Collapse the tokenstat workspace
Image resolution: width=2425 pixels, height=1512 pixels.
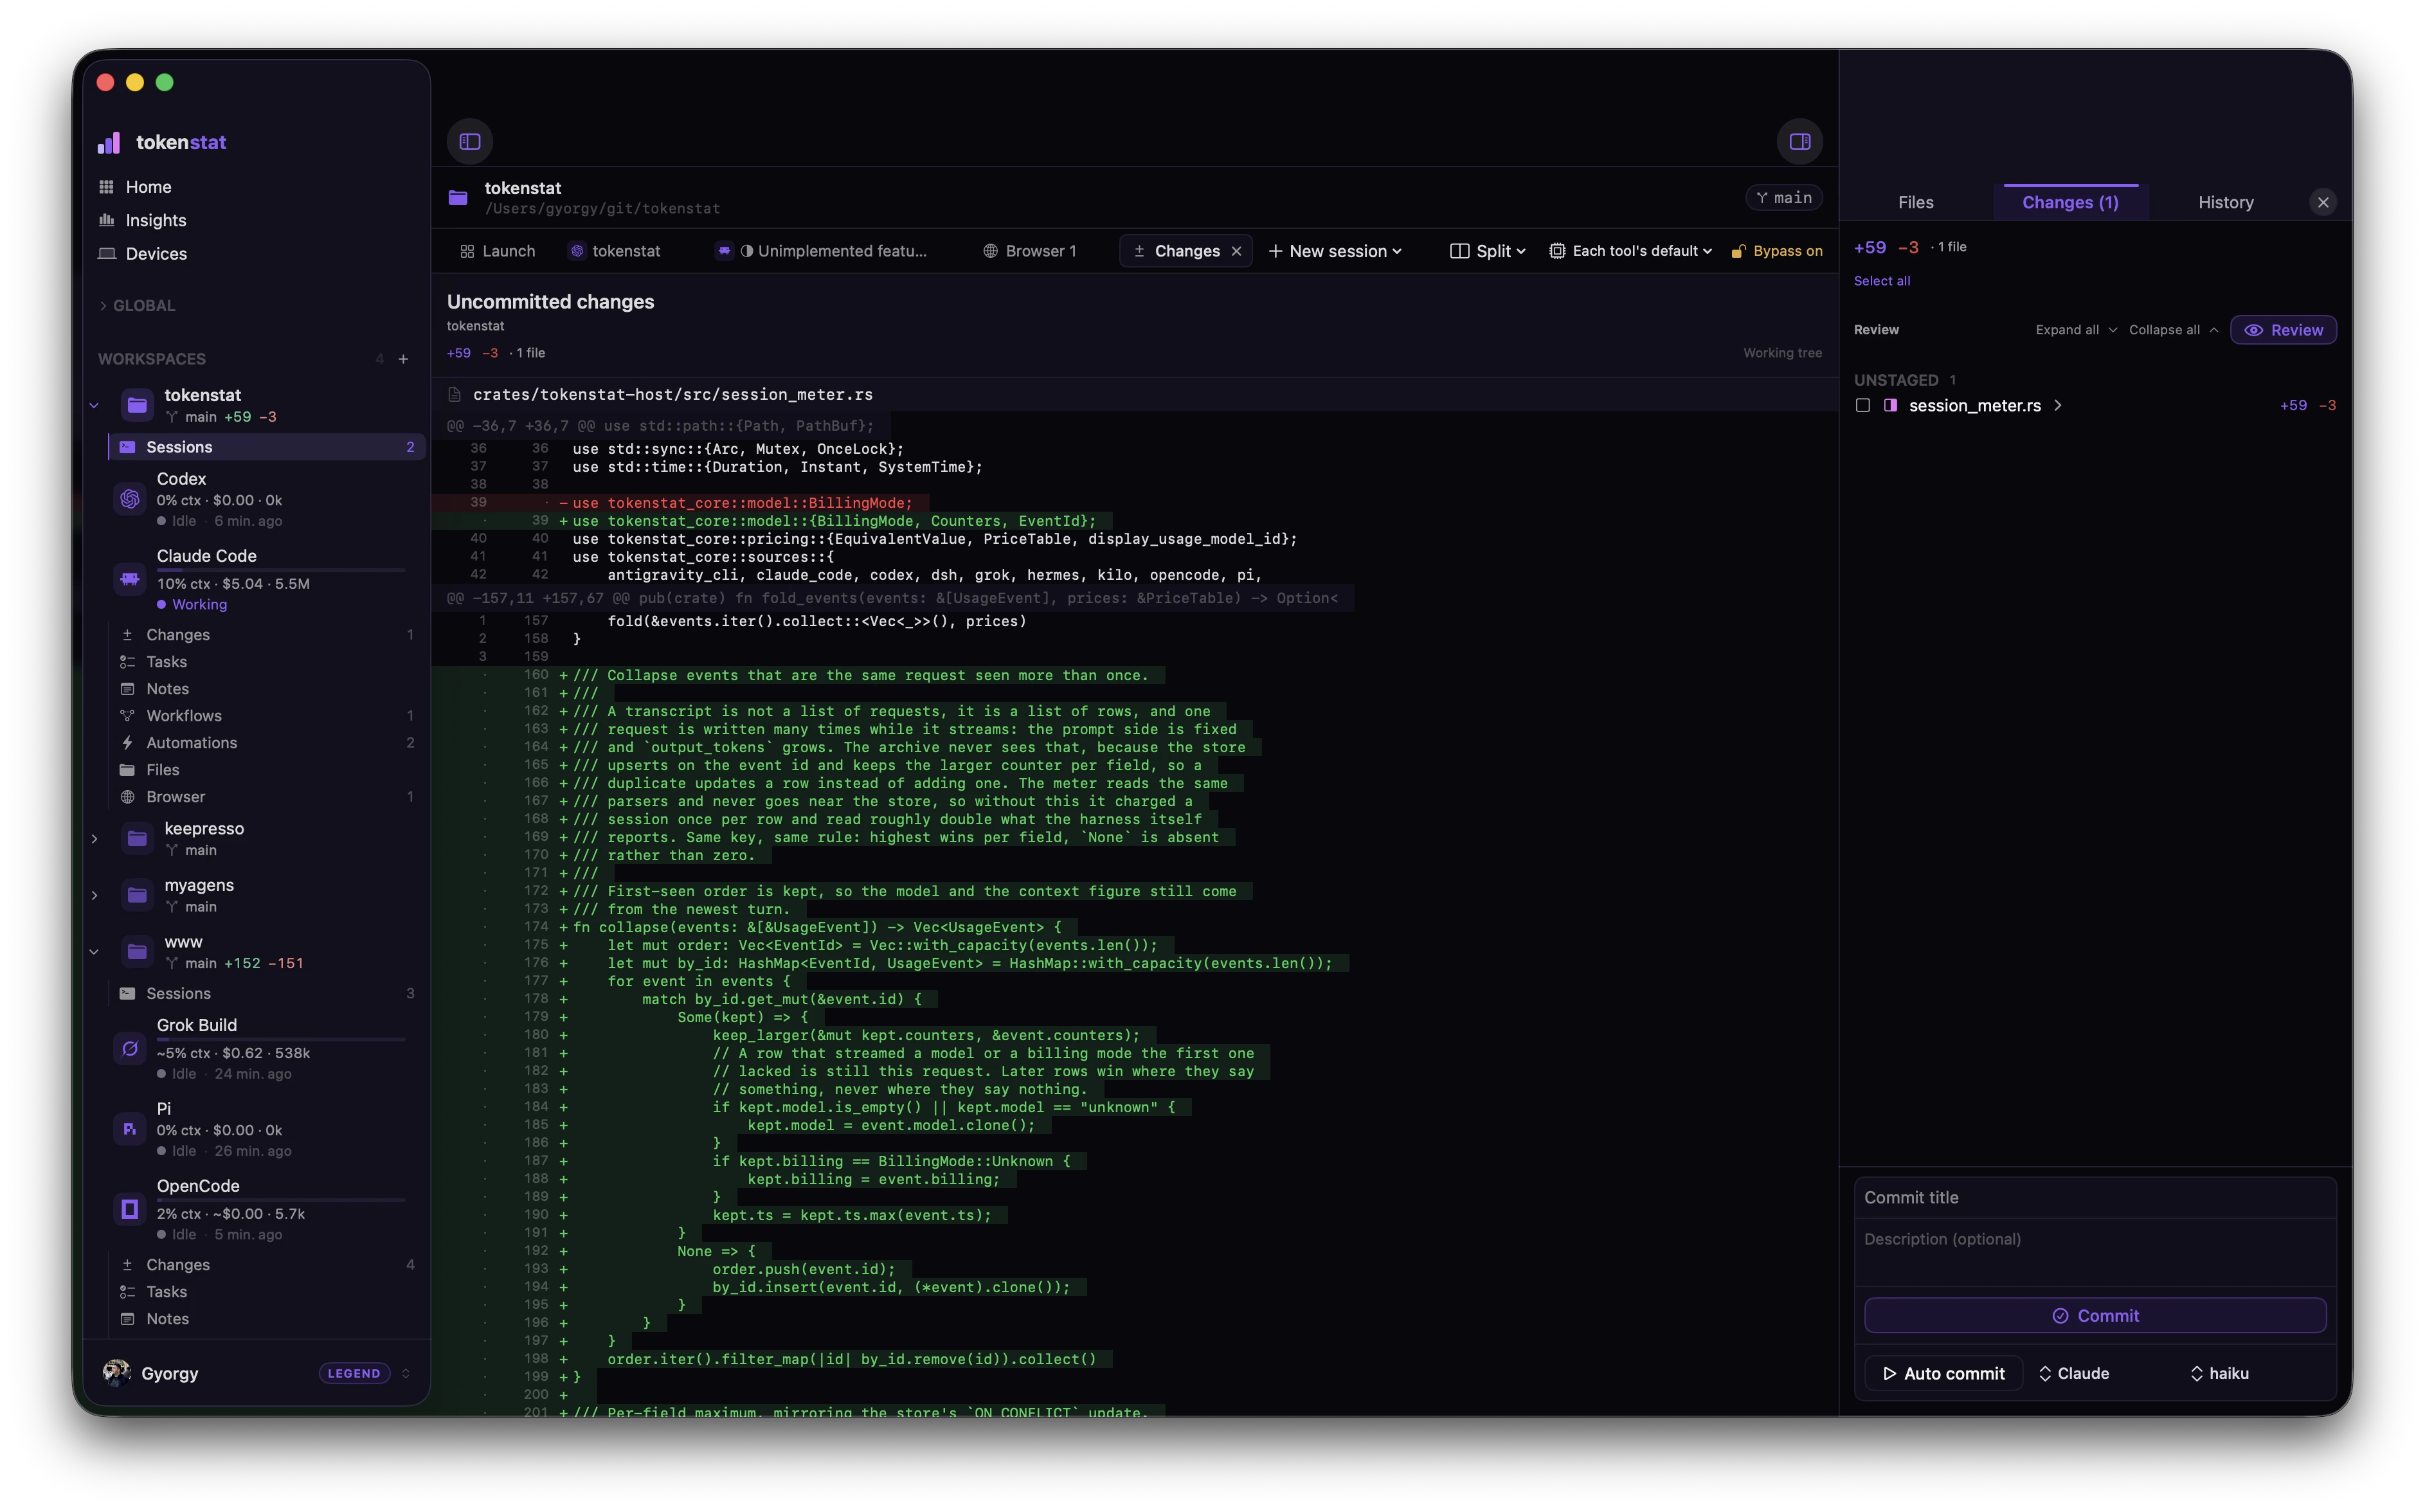[x=94, y=405]
